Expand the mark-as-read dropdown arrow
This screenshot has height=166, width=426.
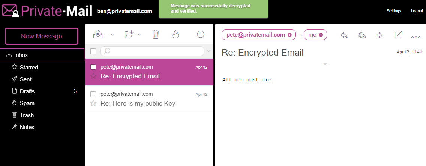pyautogui.click(x=112, y=35)
